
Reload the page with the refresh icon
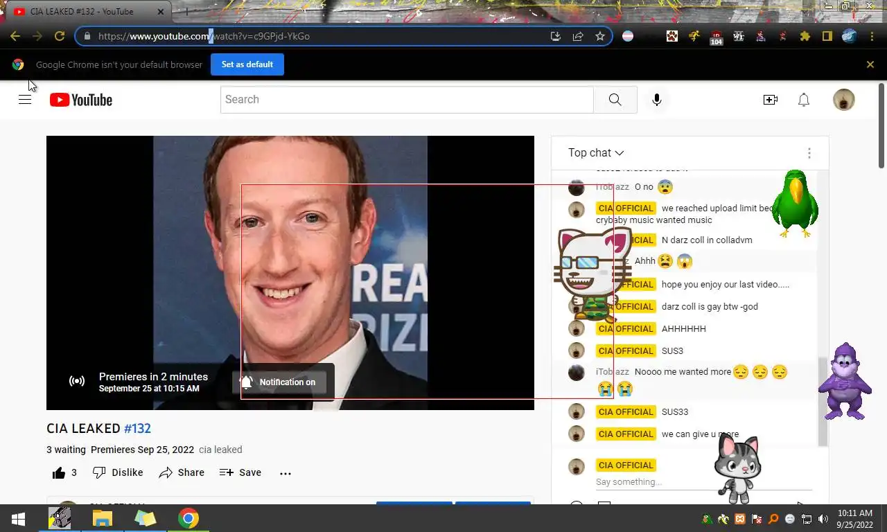(x=60, y=36)
